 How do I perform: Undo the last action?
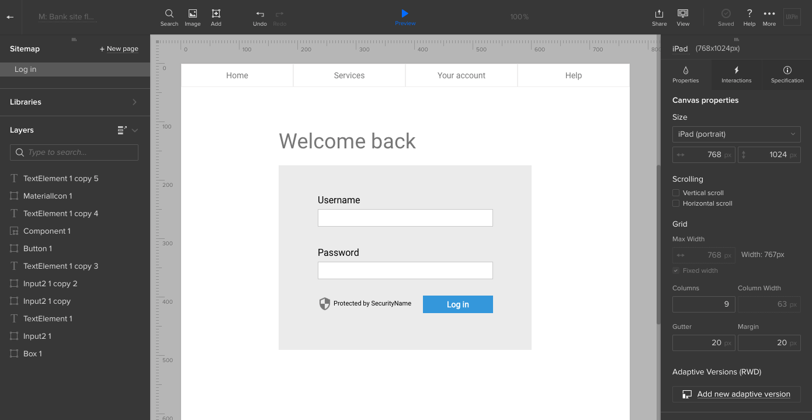pos(260,18)
